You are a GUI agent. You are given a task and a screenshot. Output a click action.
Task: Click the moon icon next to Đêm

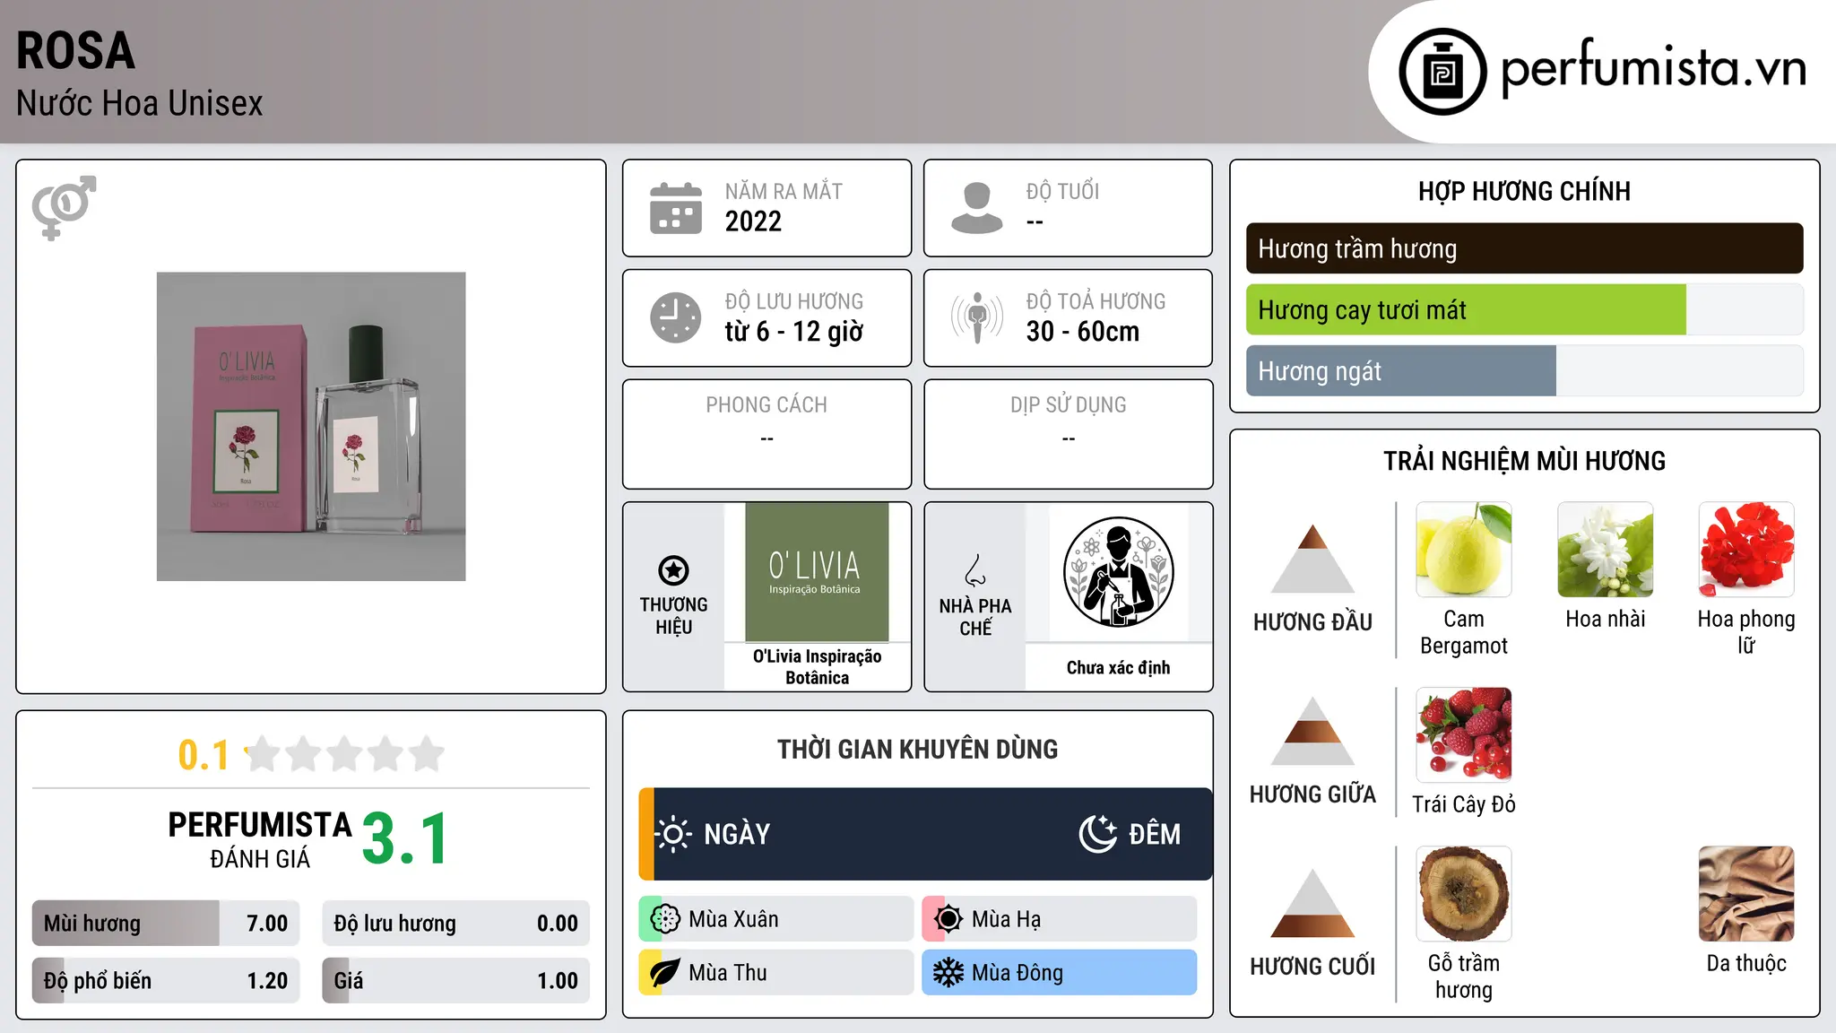pos(1098,834)
